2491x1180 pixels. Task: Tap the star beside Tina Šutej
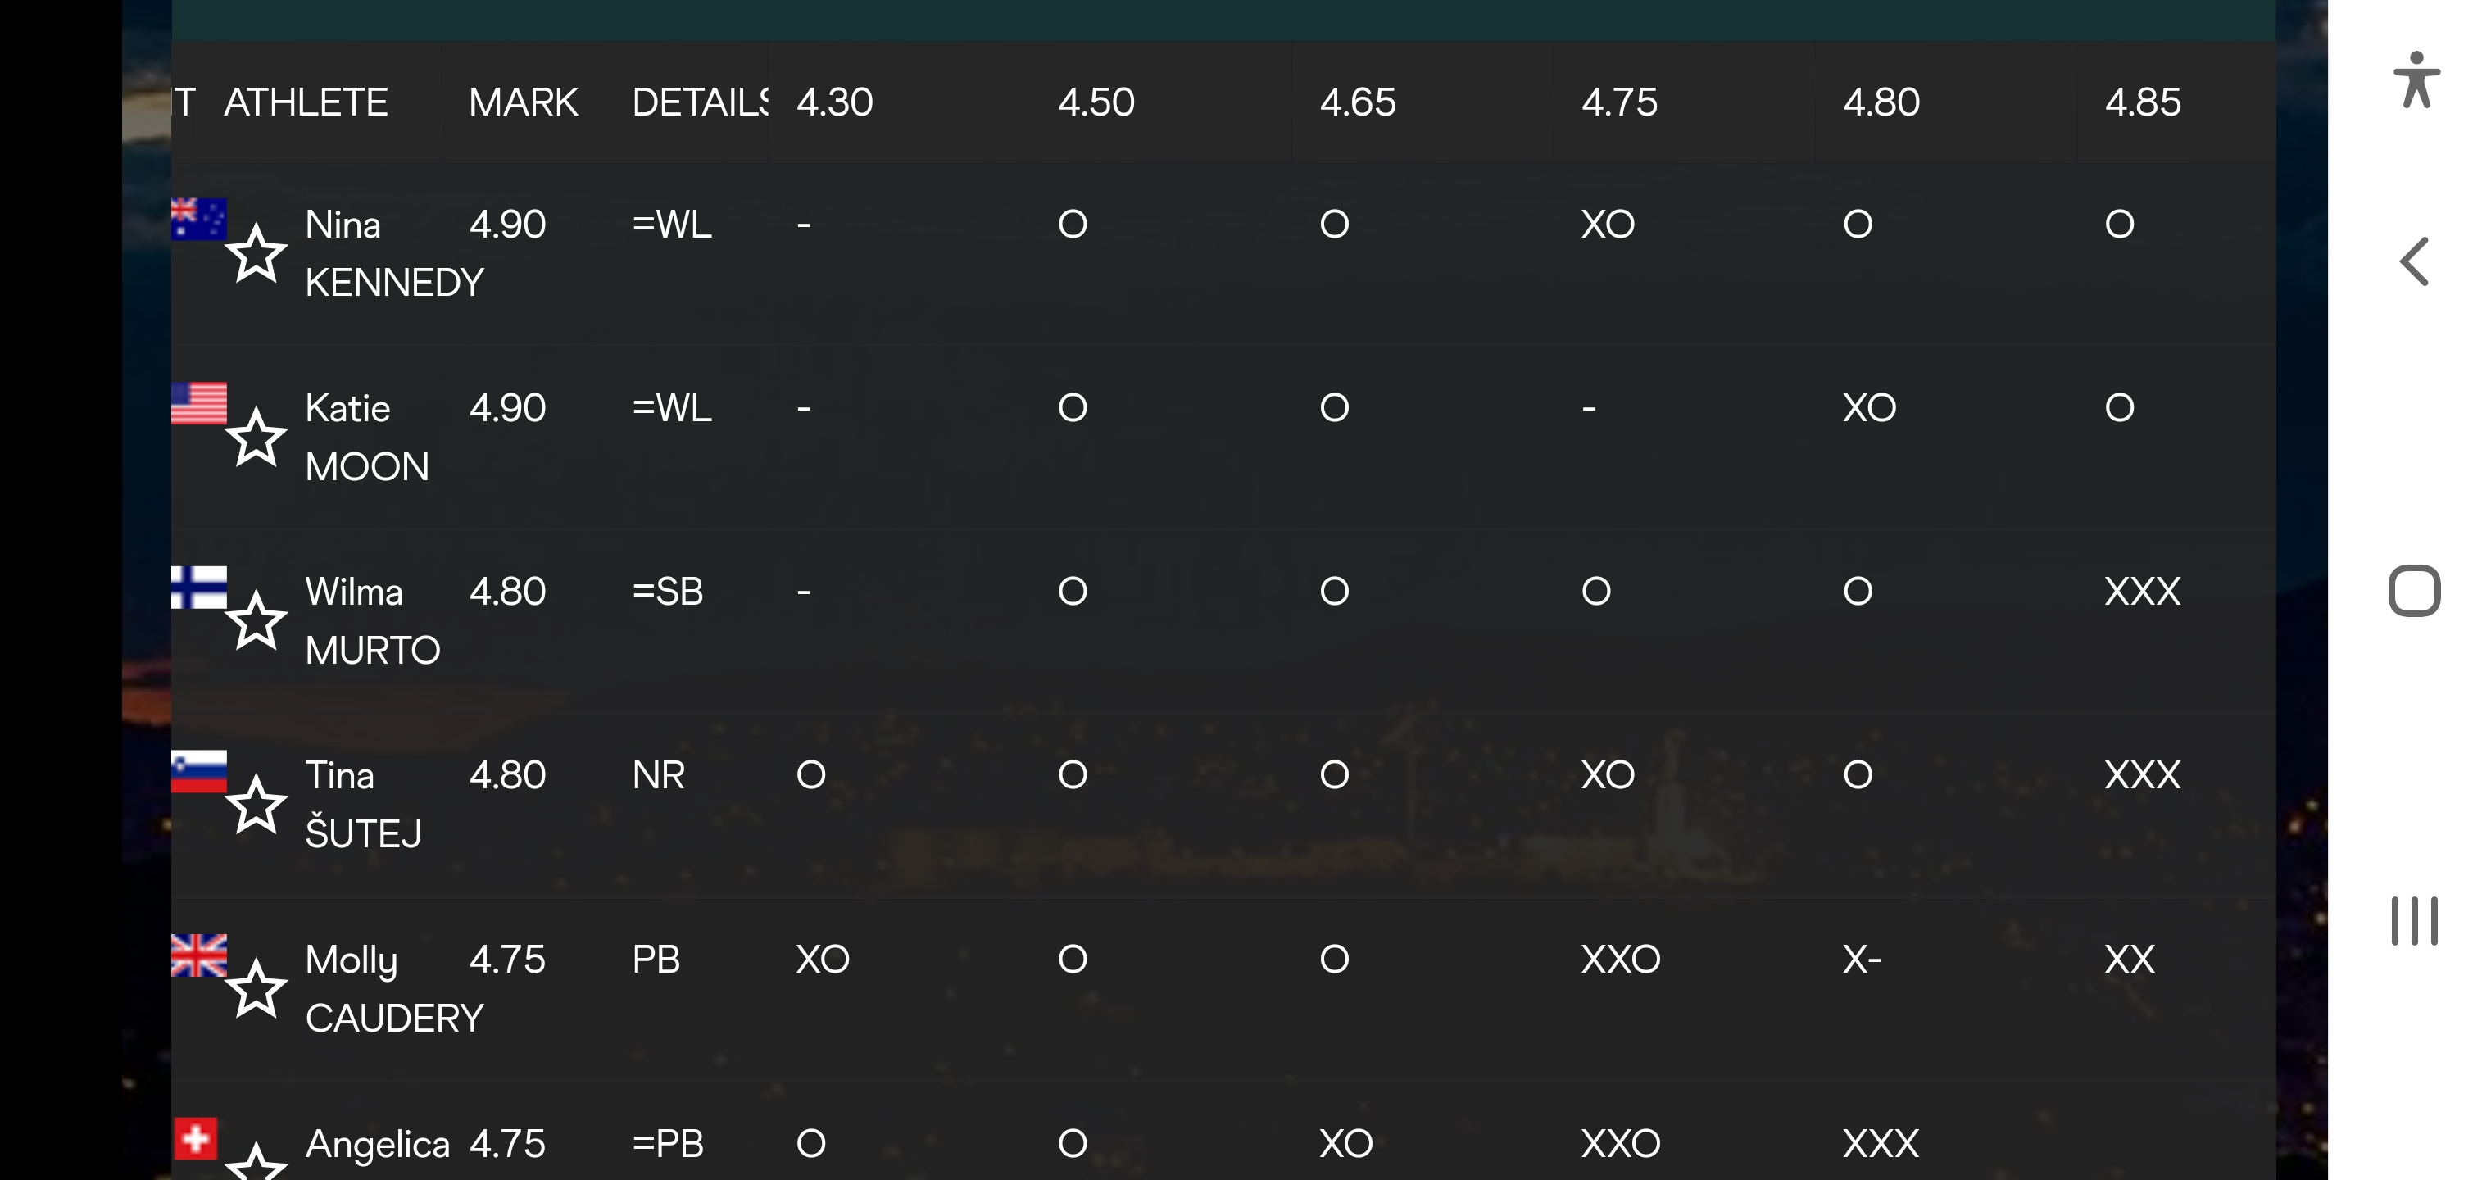point(256,804)
